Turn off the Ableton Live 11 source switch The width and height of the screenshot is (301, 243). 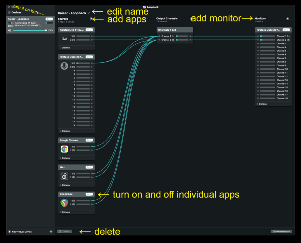click(x=89, y=30)
